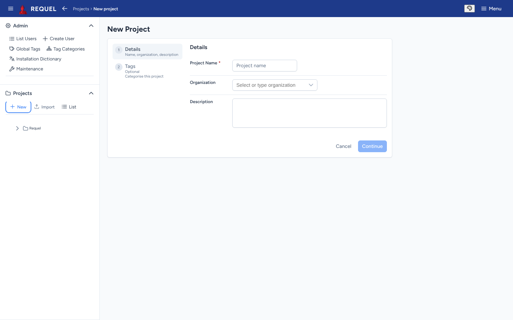Open Create User
Viewport: 513px width, 320px height.
click(x=59, y=39)
